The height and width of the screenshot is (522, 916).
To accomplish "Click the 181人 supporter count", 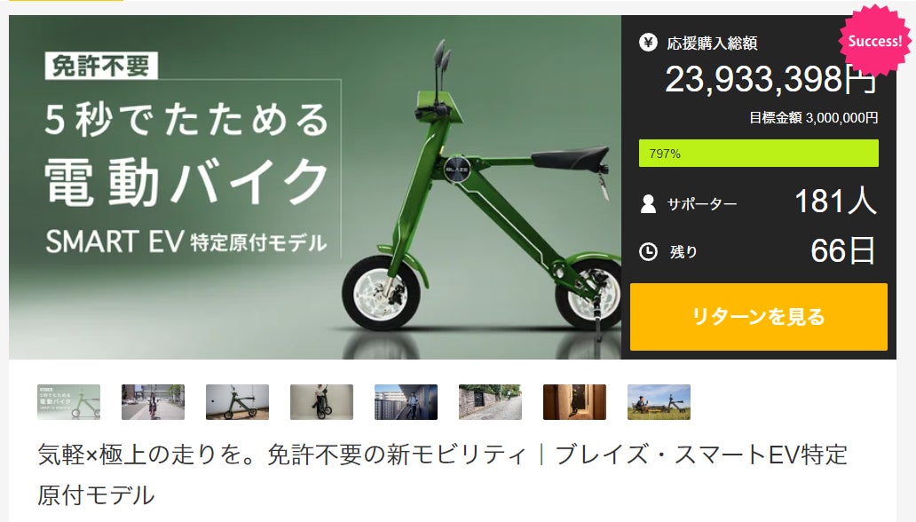I will click(x=835, y=202).
